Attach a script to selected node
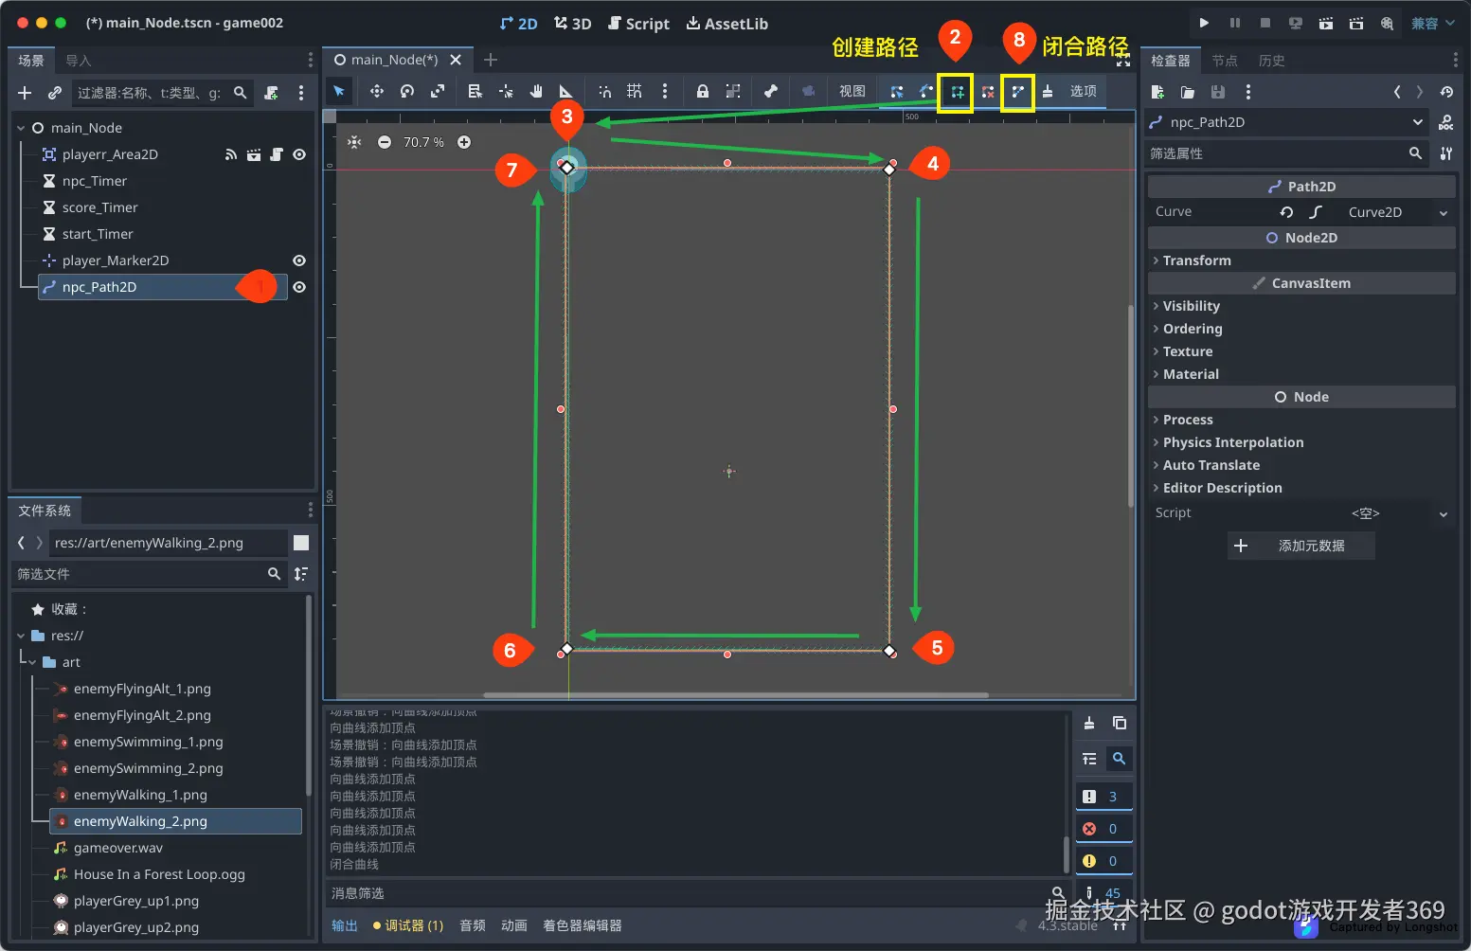This screenshot has height=951, width=1471. coord(272,93)
